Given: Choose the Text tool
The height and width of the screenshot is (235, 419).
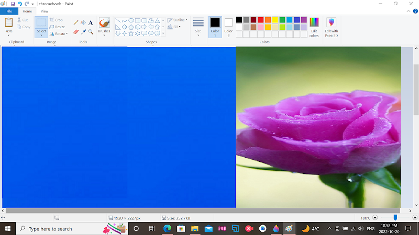Looking at the screenshot, I should 91,22.
